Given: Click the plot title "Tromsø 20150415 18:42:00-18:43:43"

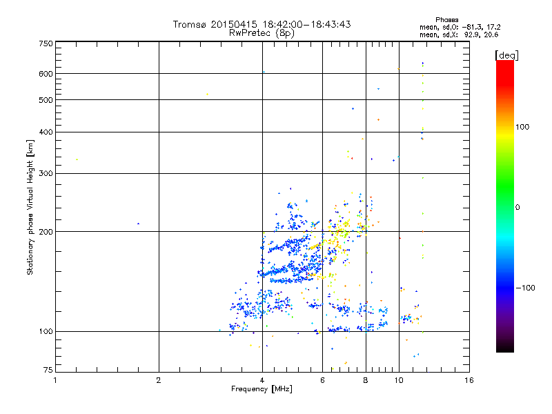Looking at the screenshot, I should coord(262,24).
